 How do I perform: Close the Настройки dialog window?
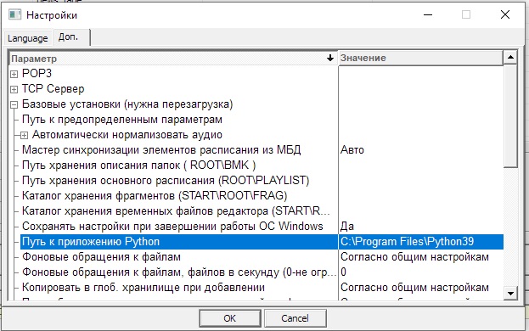pyautogui.click(x=505, y=14)
